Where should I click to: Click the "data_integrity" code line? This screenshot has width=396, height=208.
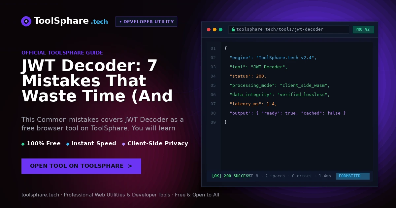(x=280, y=94)
